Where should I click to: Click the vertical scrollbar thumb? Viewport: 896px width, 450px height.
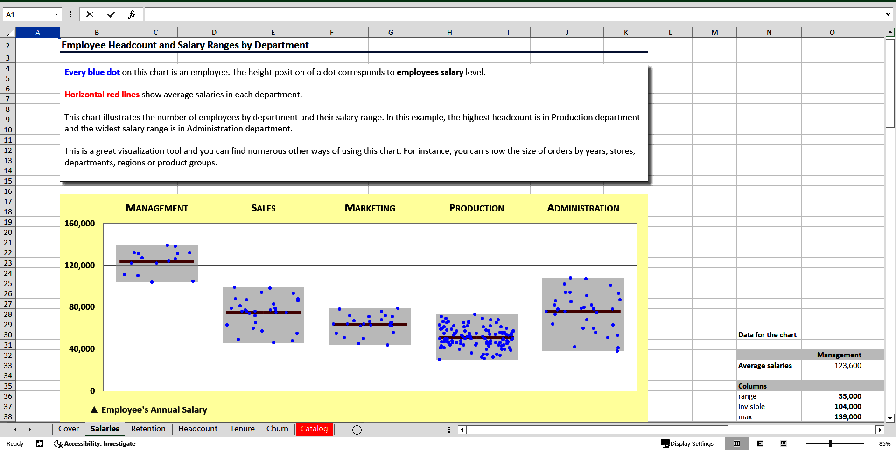tap(890, 83)
